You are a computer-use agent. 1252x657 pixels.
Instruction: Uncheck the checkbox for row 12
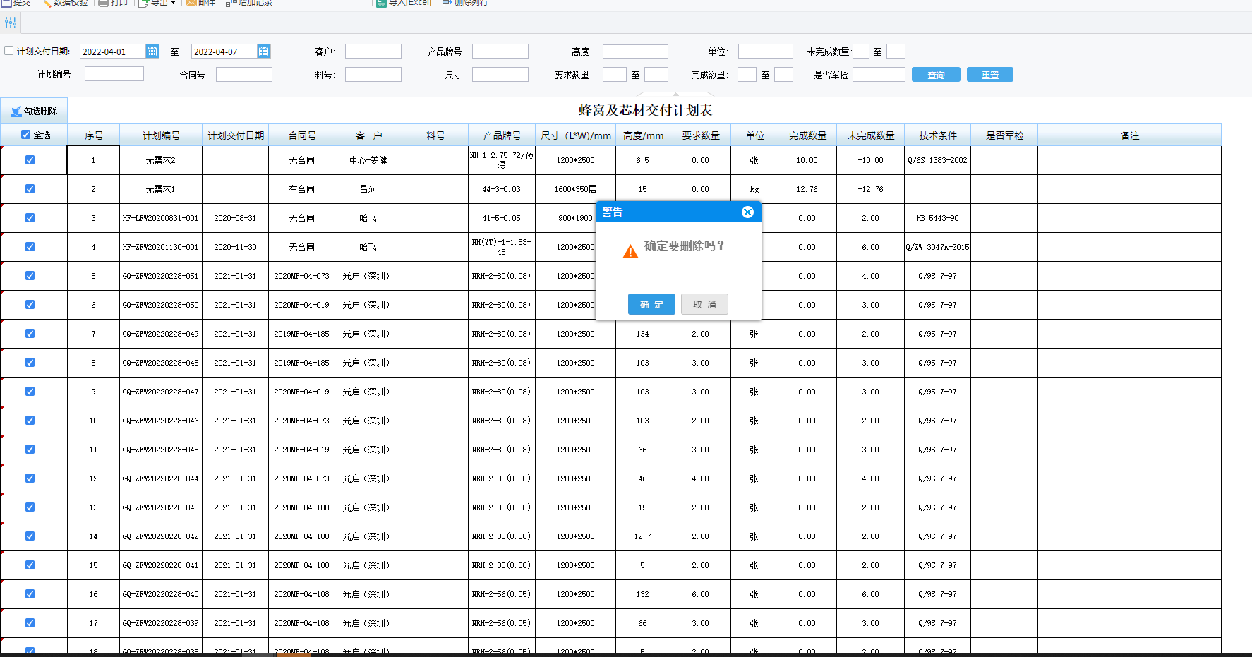point(30,478)
